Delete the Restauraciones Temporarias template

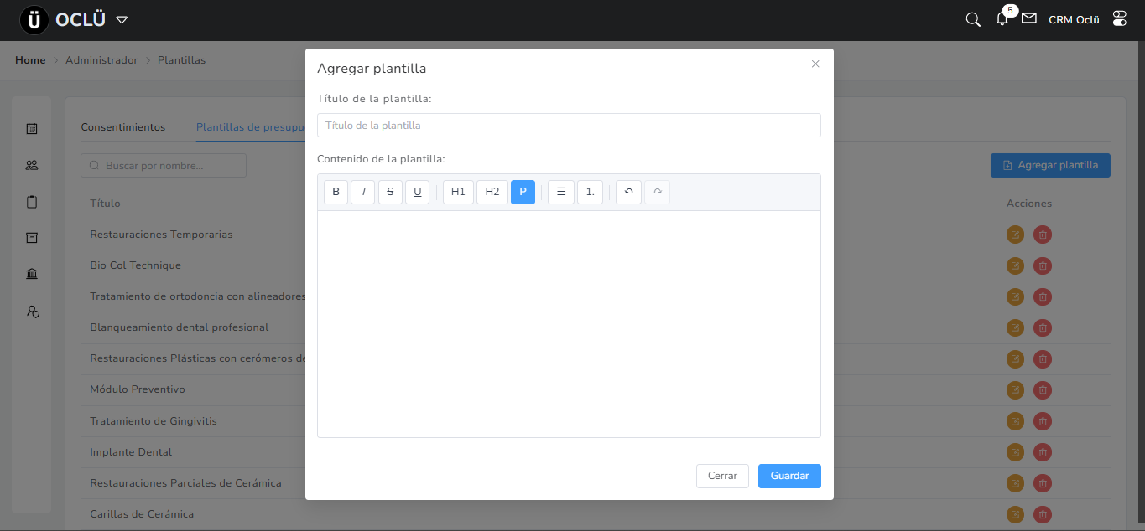pos(1043,235)
